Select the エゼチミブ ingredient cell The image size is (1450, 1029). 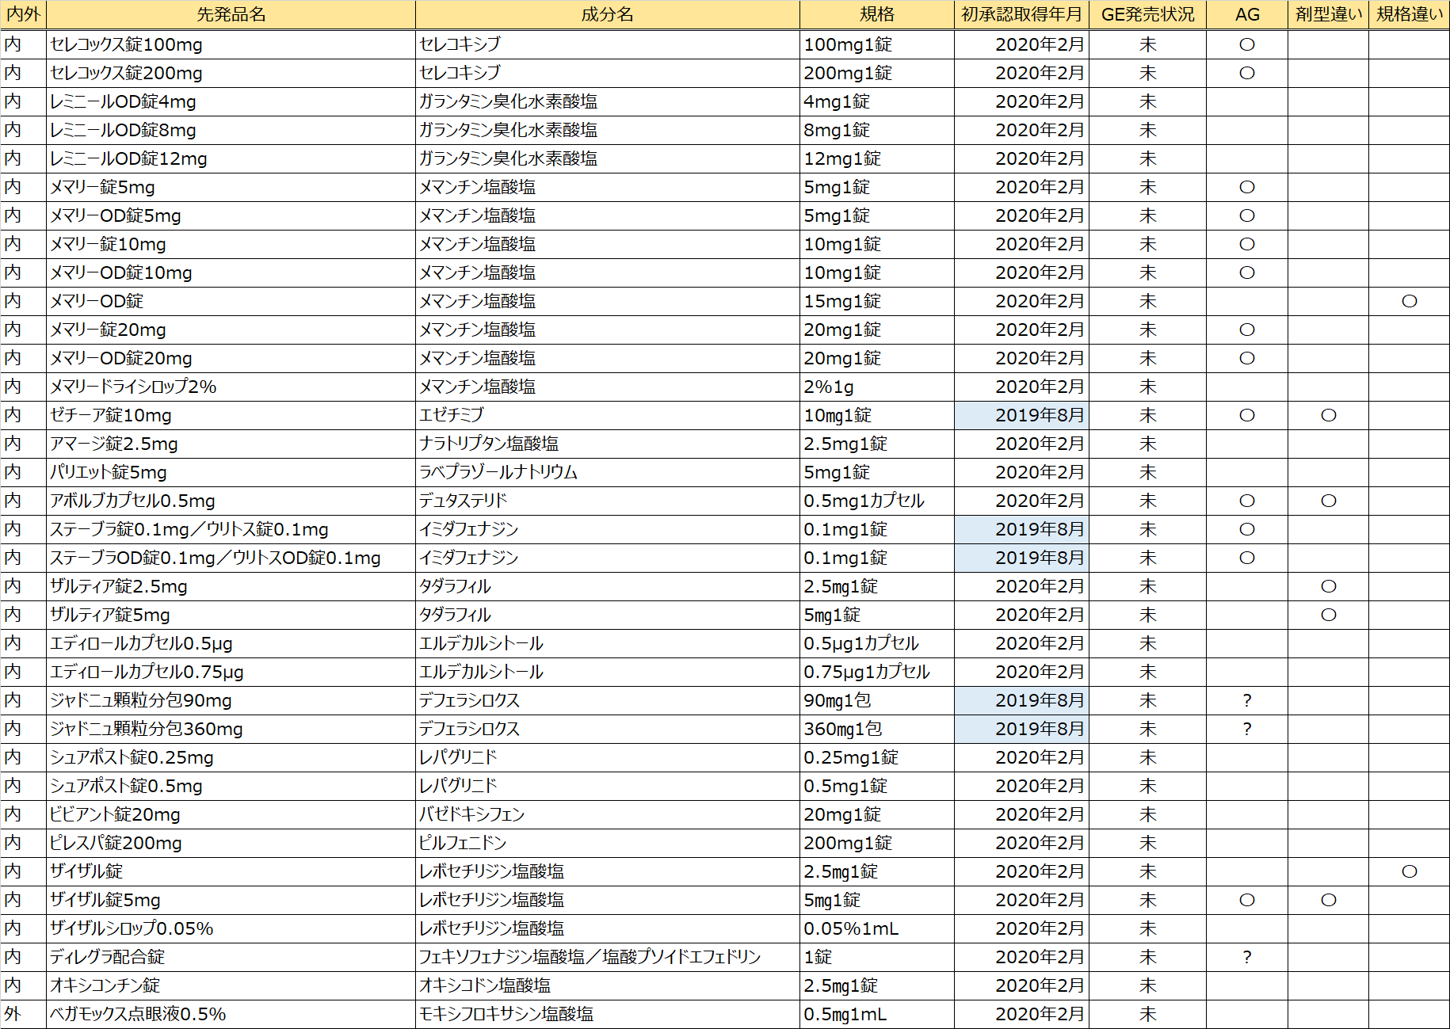tap(607, 415)
